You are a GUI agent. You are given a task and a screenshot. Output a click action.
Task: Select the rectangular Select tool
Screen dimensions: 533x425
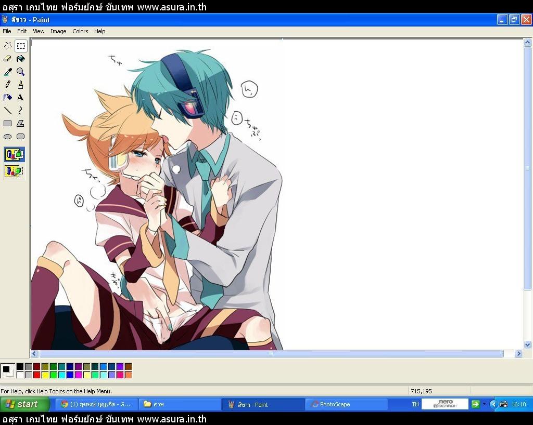pos(21,46)
